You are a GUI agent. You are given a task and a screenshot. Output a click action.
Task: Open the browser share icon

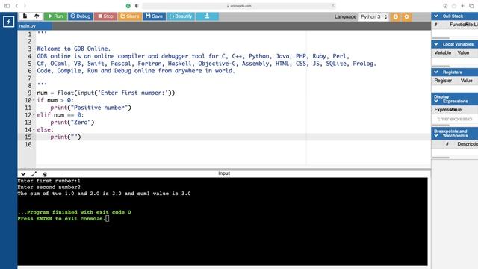pos(454,6)
